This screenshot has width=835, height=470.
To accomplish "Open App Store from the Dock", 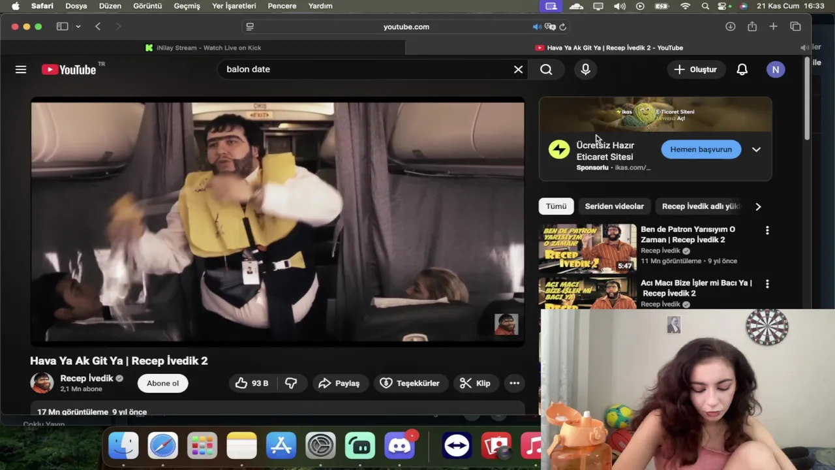I will 281,446.
